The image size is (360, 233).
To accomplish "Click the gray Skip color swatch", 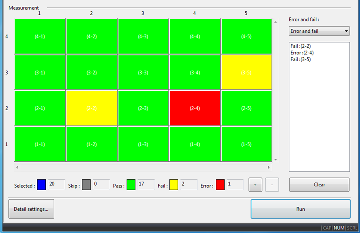I will pos(86,185).
